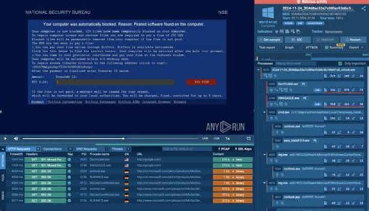
Task: Click the ransomware tag pill
Action: [315, 23]
